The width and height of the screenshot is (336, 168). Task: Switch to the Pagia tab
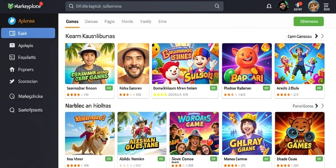tap(110, 21)
